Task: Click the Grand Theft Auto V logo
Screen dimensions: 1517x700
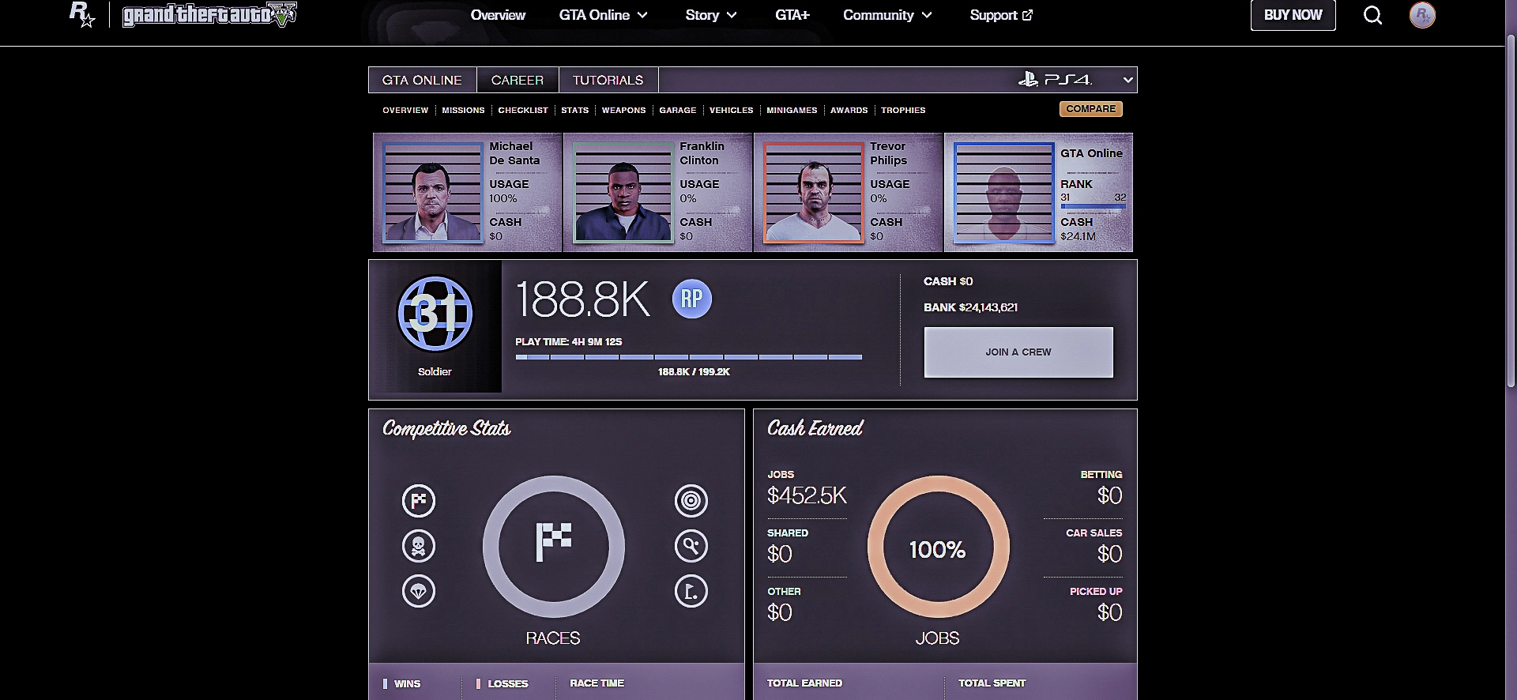Action: click(209, 15)
